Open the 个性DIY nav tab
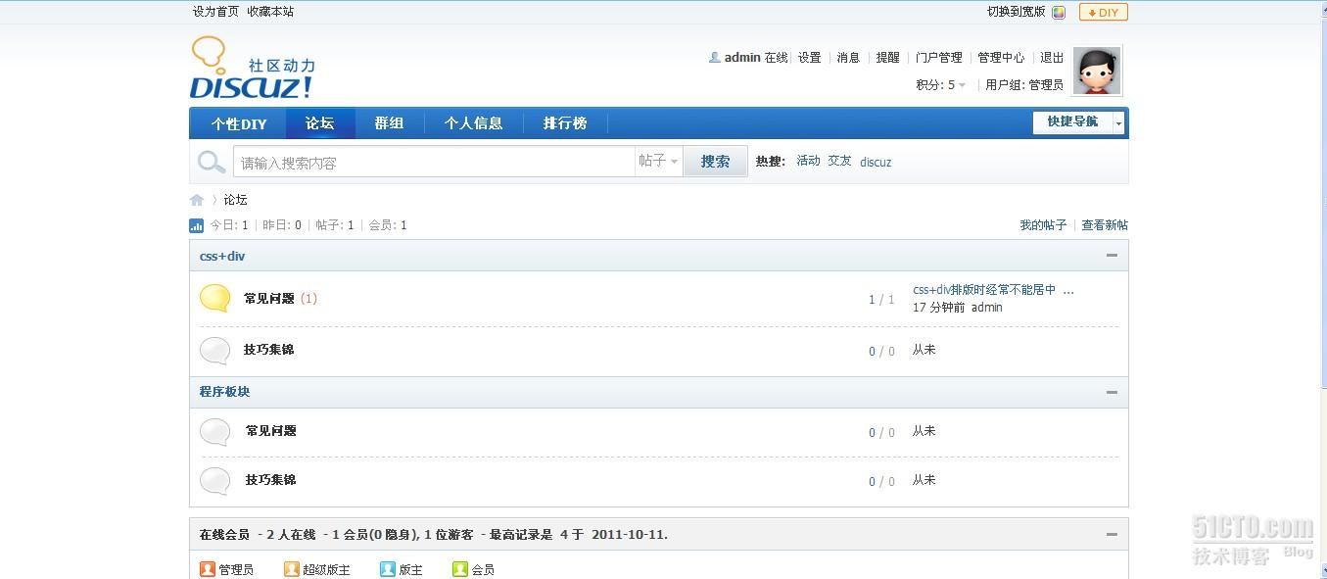The image size is (1327, 579). click(x=239, y=123)
